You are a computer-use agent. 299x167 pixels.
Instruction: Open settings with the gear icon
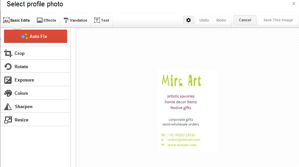[188, 20]
